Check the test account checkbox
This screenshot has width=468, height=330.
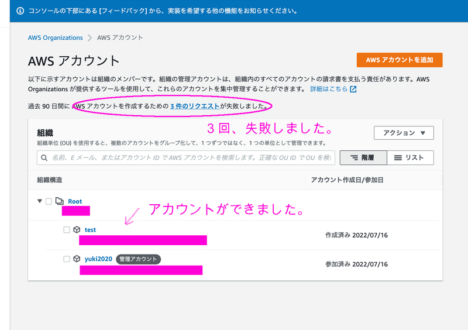point(67,230)
